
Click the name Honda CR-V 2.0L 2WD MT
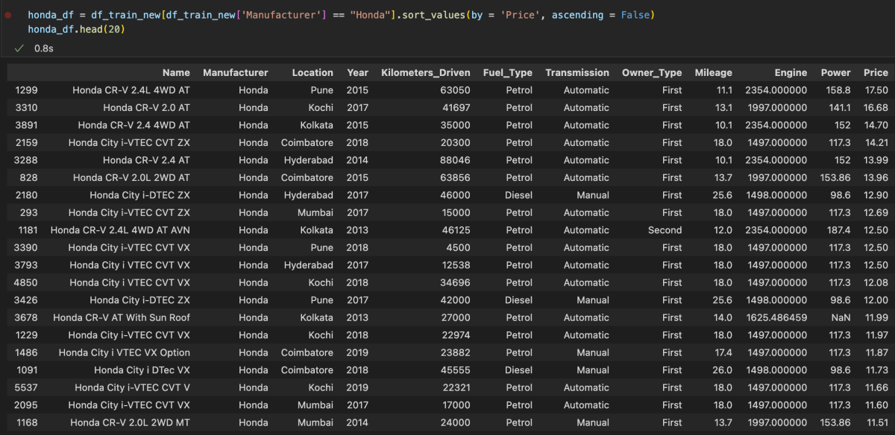pos(131,422)
